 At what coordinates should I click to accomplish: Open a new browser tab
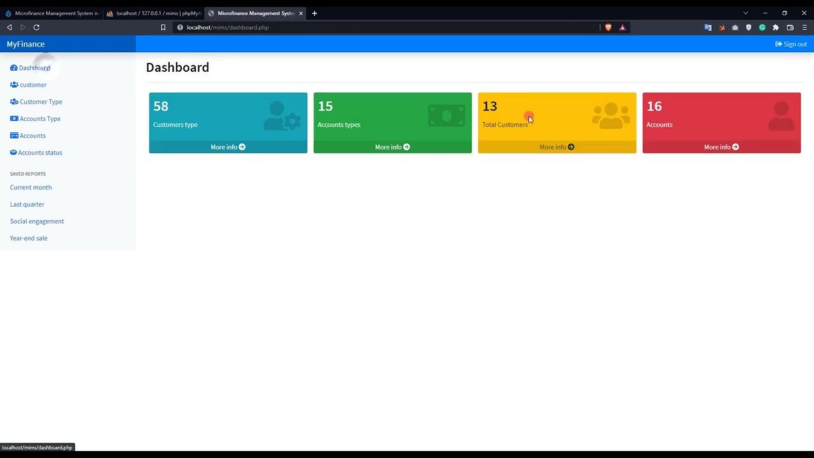click(x=314, y=13)
